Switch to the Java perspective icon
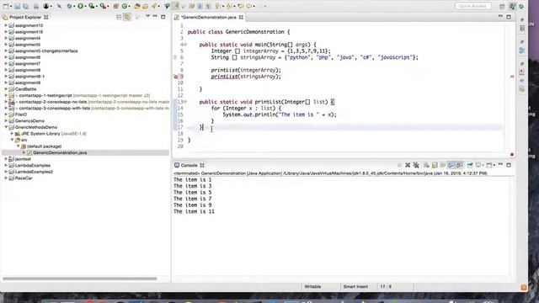539x303 pixels. coord(512,6)
